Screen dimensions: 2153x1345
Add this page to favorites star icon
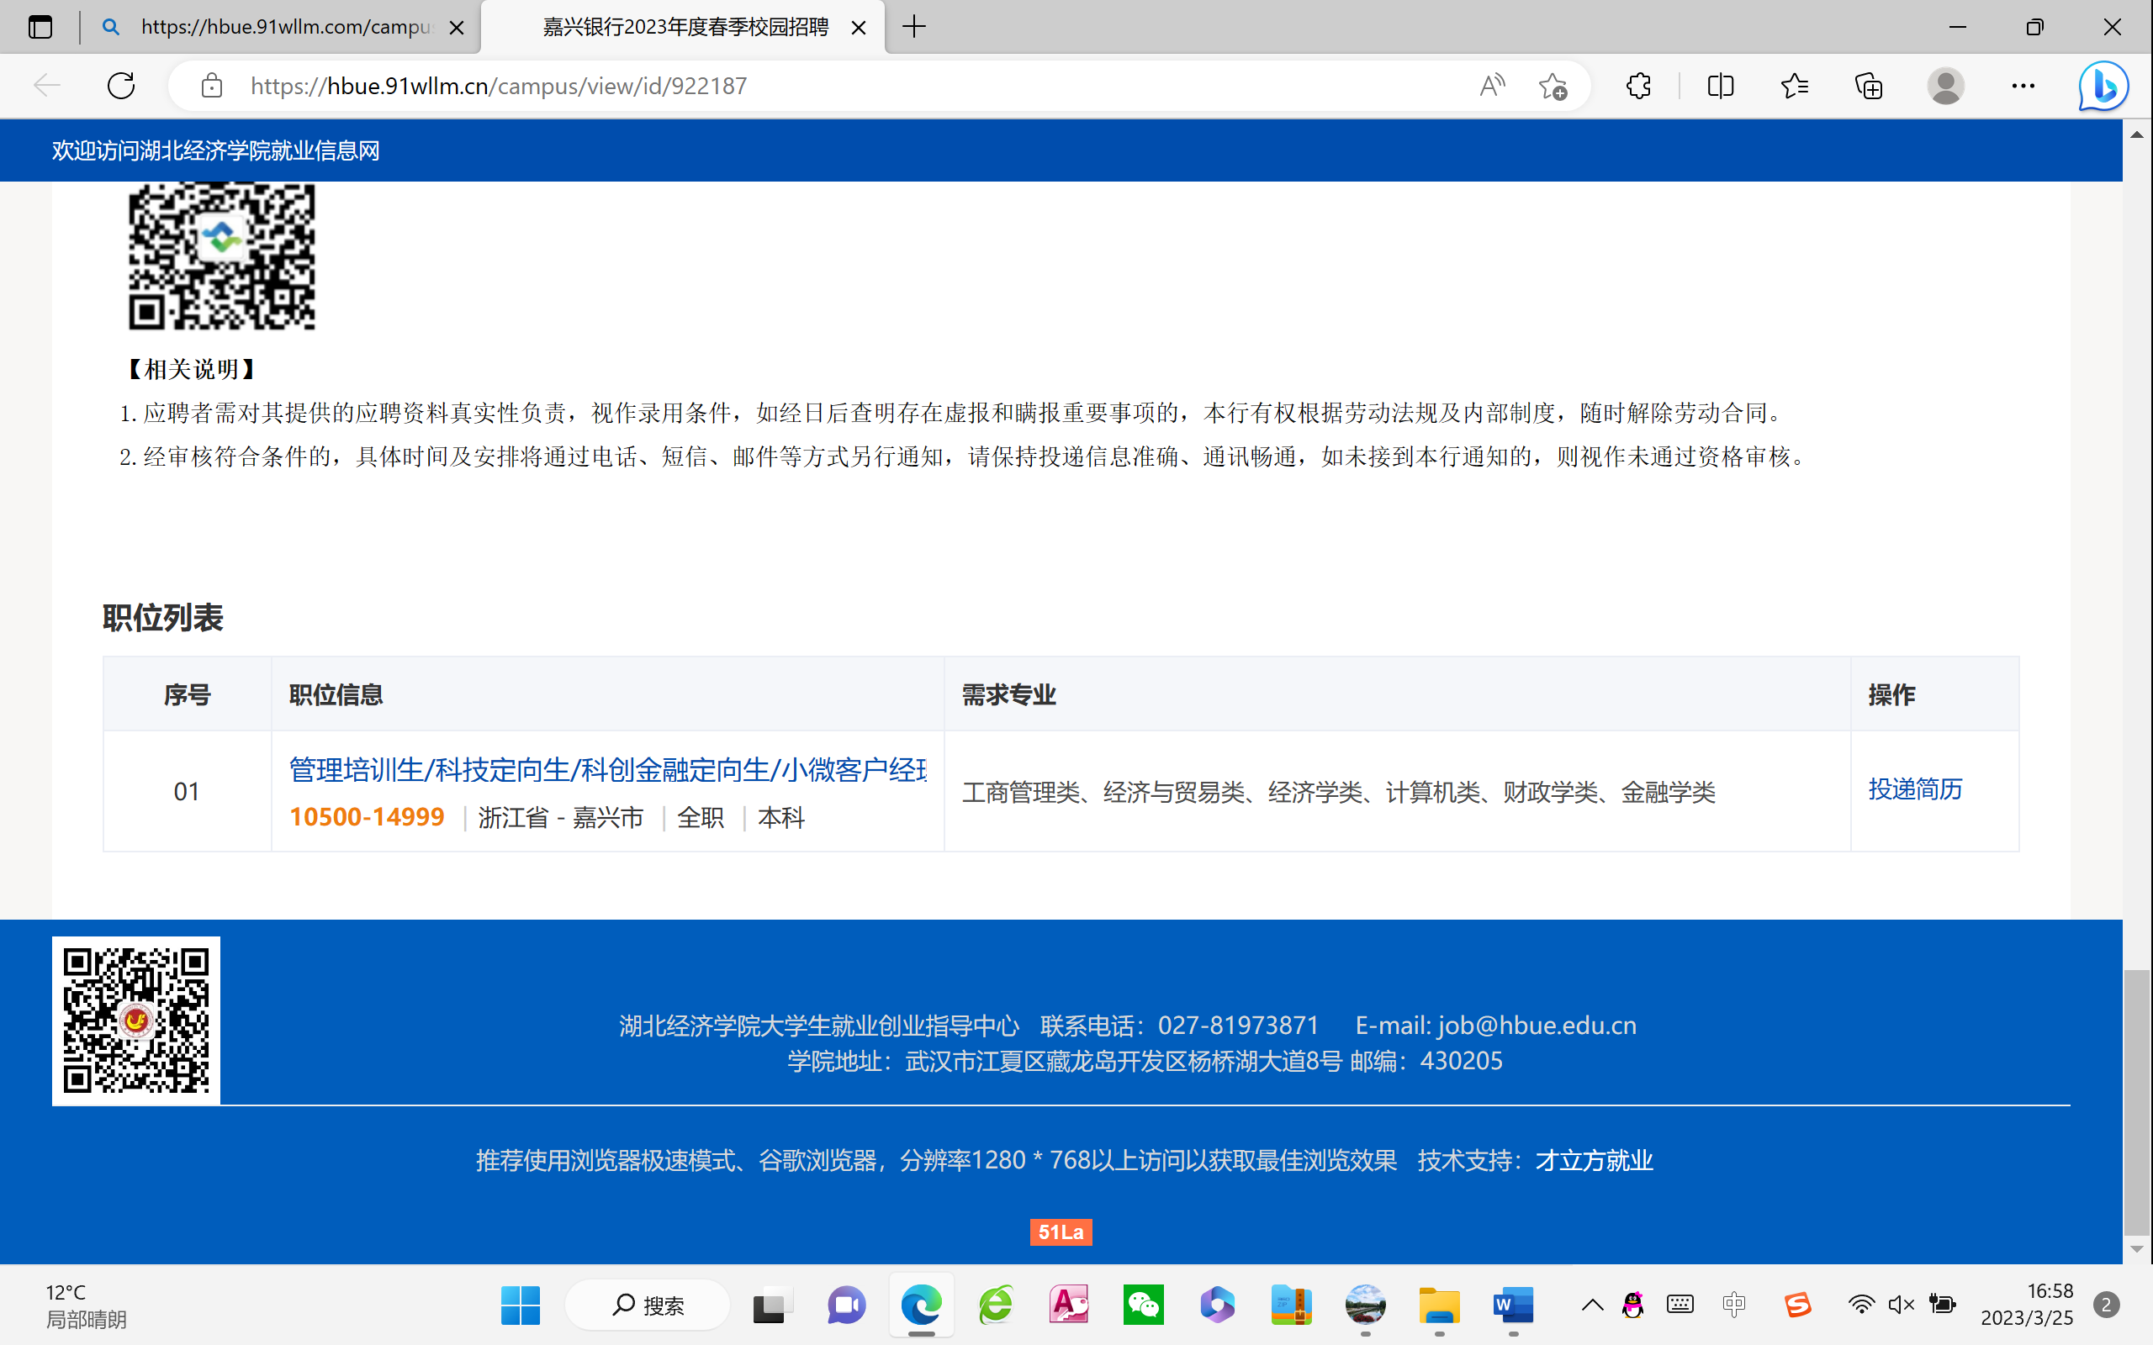tap(1553, 86)
